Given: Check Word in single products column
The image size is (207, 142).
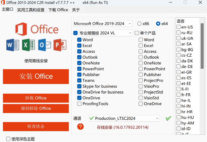Looking at the screenshot, I should pos(140,40).
